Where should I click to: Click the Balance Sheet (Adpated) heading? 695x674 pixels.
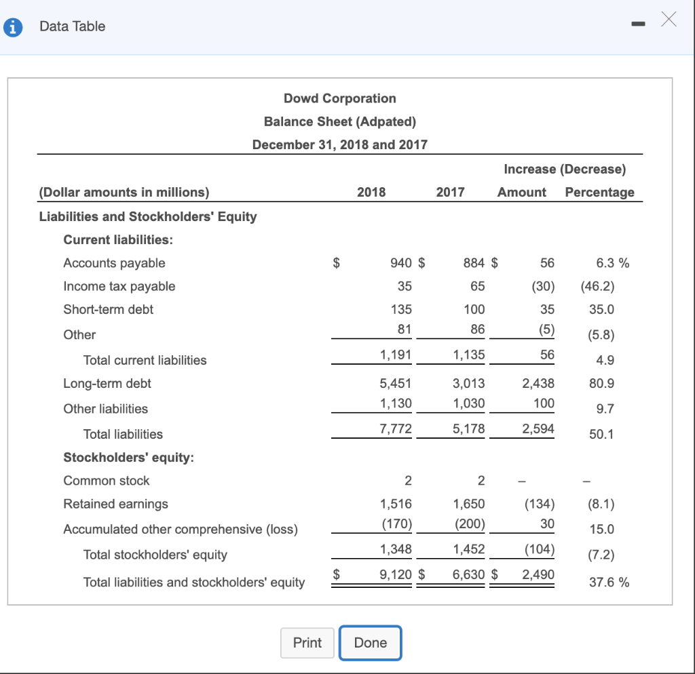[x=340, y=121]
